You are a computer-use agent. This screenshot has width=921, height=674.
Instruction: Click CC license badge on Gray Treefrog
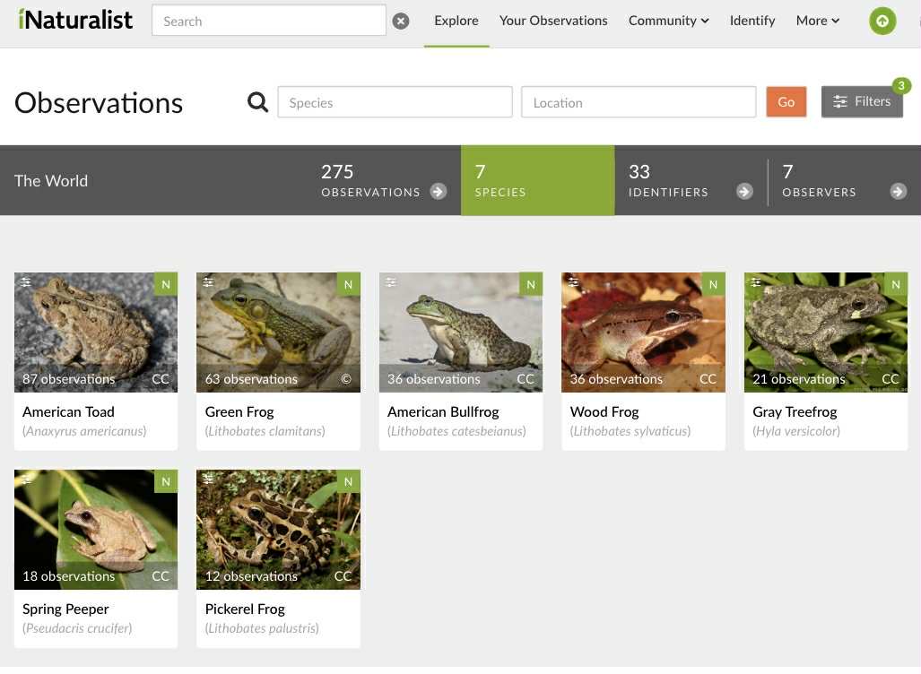[x=890, y=379]
